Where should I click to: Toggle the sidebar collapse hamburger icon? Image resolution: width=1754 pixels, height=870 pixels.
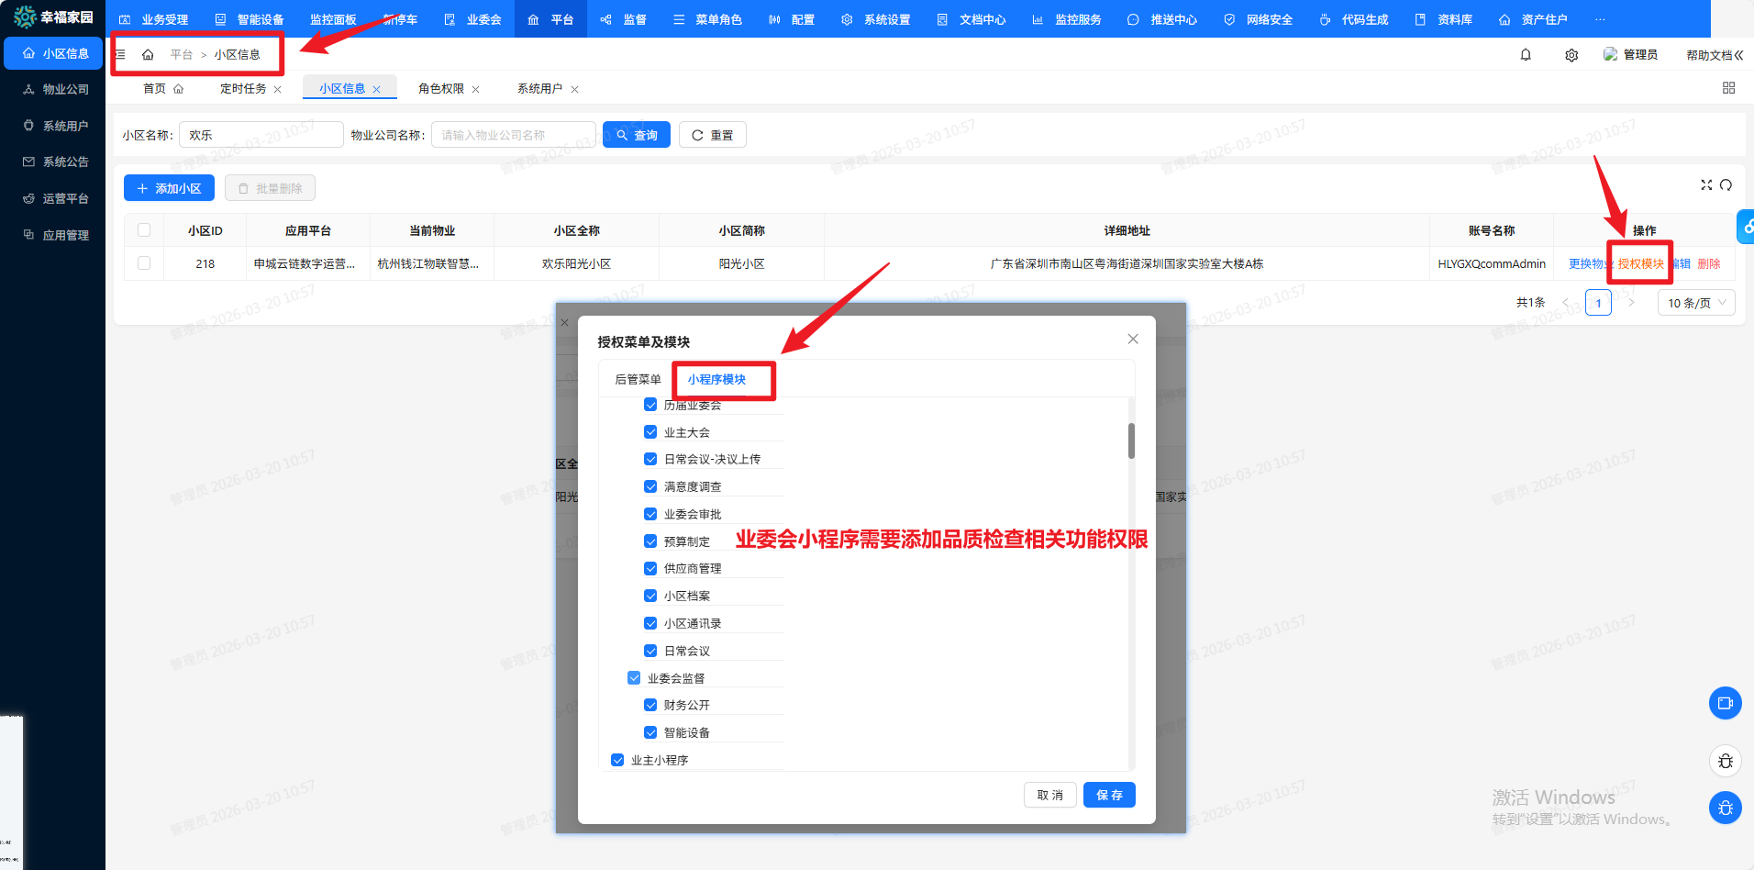tap(120, 55)
